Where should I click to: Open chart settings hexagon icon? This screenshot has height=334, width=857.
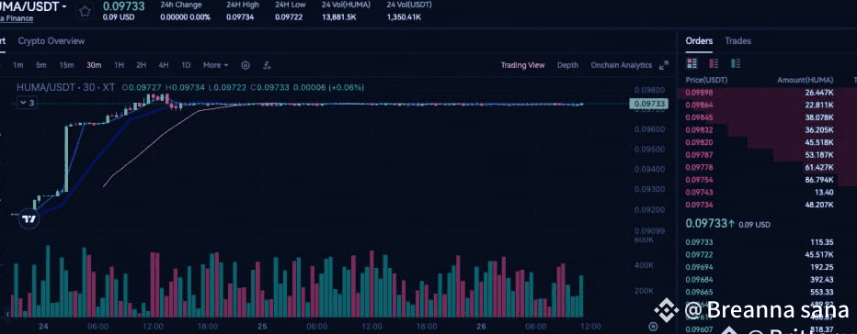246,65
